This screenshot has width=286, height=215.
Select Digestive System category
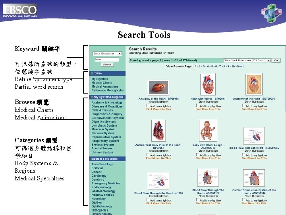[104, 122]
